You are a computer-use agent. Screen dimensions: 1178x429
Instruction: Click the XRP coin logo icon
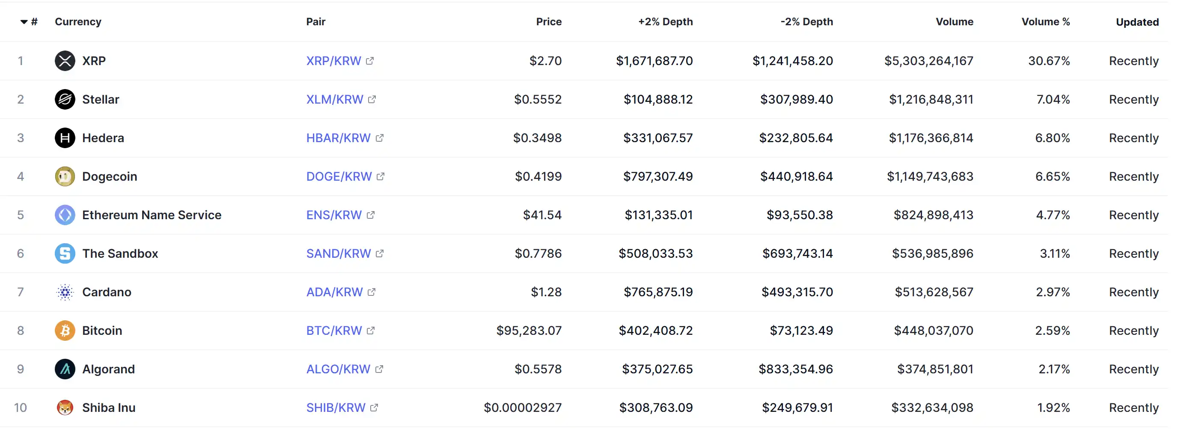65,61
